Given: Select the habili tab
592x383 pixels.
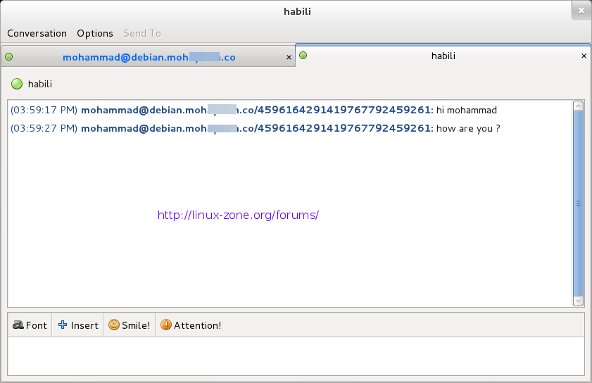Looking at the screenshot, I should click(x=443, y=56).
